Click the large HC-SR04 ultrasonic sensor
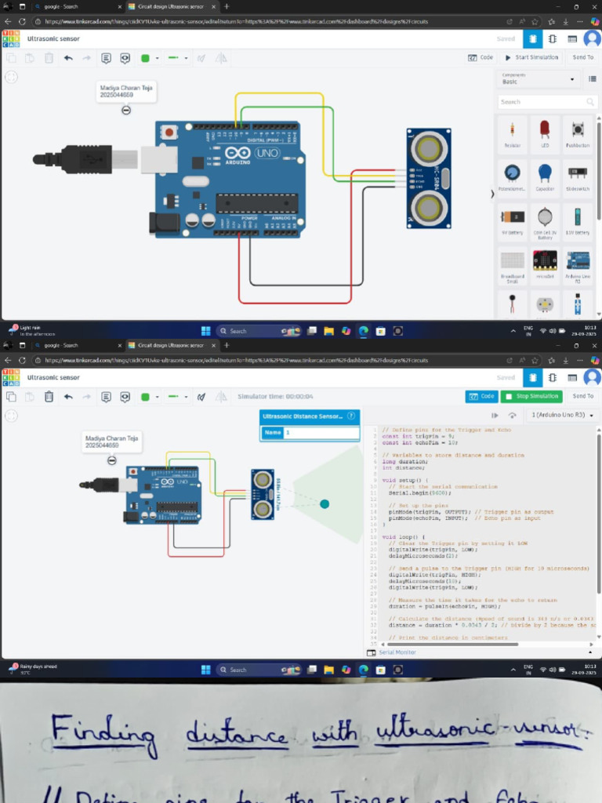 (429, 178)
